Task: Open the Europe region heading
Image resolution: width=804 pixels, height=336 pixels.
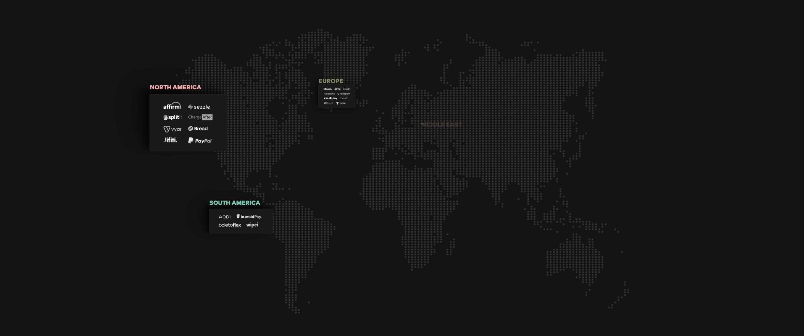Action: point(331,81)
